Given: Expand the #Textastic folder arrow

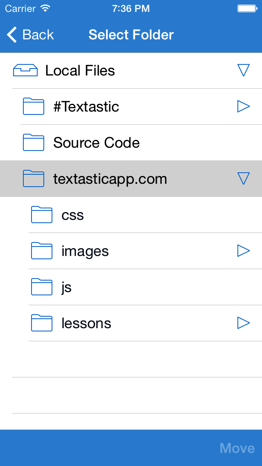Looking at the screenshot, I should click(x=244, y=107).
